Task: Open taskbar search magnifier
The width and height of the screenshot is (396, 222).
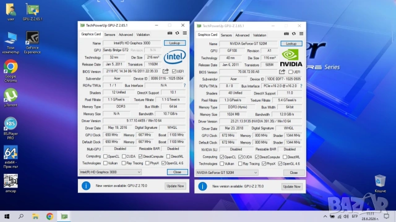Action: (x=21, y=216)
